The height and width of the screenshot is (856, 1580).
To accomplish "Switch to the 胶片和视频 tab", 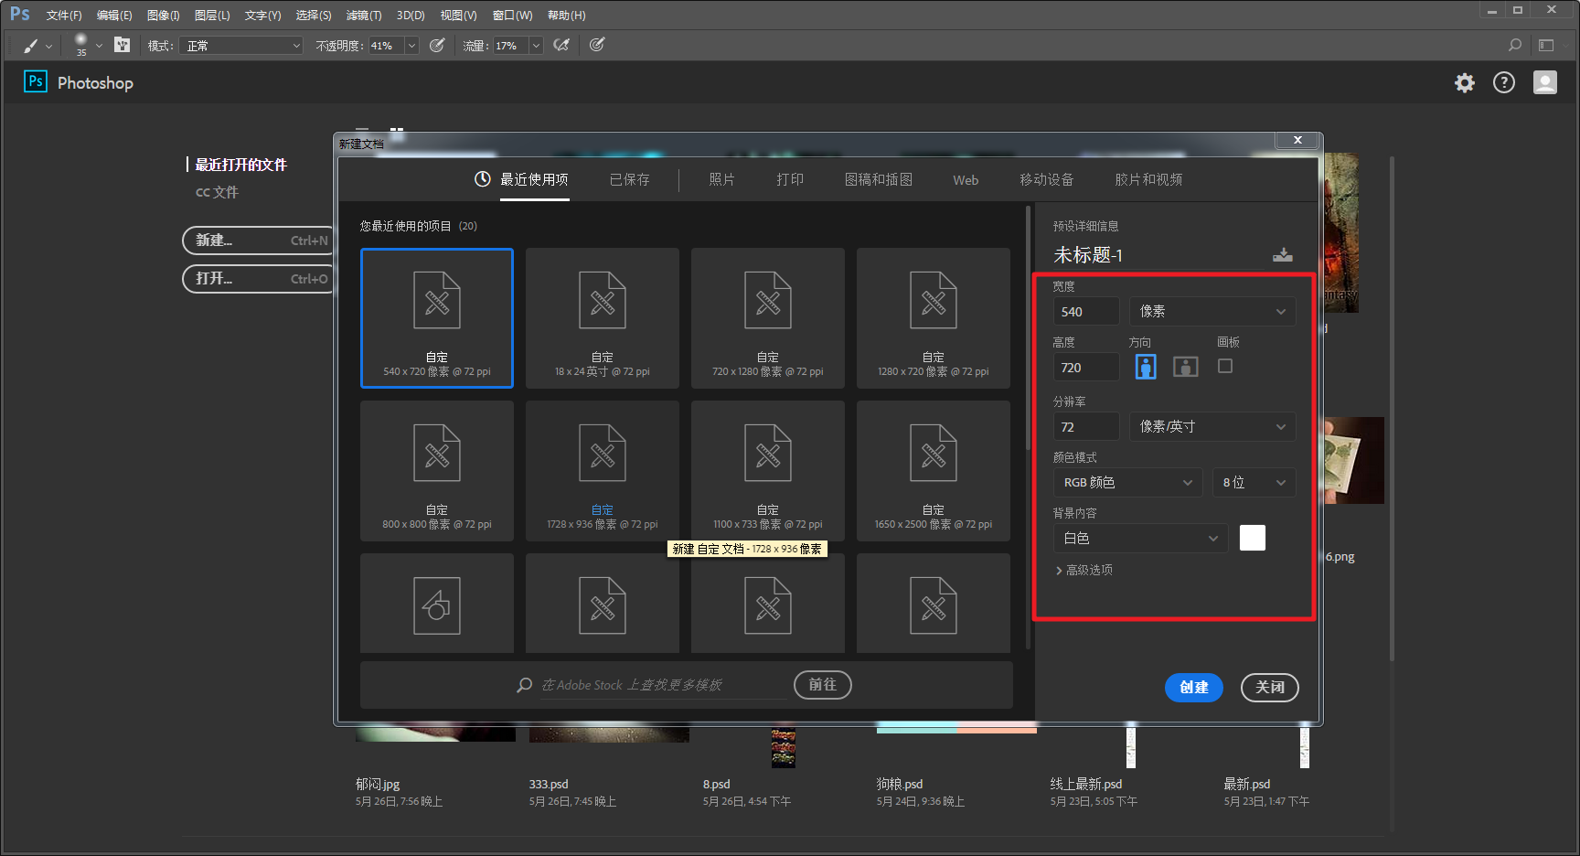I will (x=1148, y=179).
